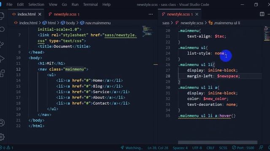
Task: Click horizontal scrollbar of right editor
Action: 218,142
